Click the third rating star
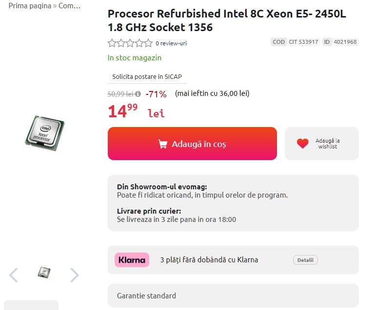Viewport: 375px width, 310px height. (130, 43)
